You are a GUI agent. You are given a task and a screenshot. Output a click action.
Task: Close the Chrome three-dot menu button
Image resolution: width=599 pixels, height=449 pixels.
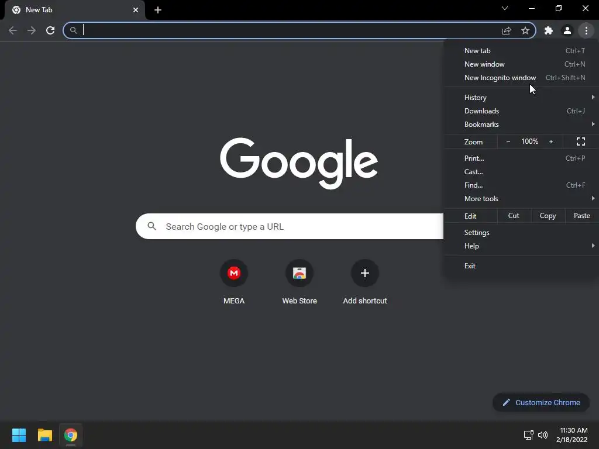(586, 30)
